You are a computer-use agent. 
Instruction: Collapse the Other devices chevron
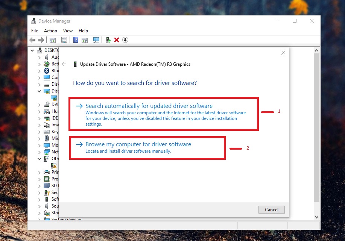point(40,159)
